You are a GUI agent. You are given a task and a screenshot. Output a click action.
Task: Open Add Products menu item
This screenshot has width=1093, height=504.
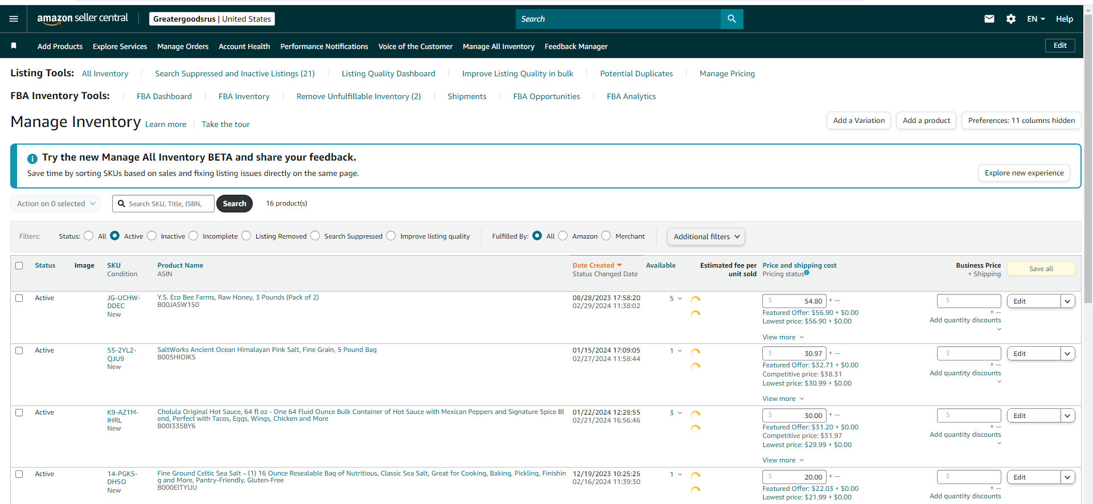pos(60,46)
